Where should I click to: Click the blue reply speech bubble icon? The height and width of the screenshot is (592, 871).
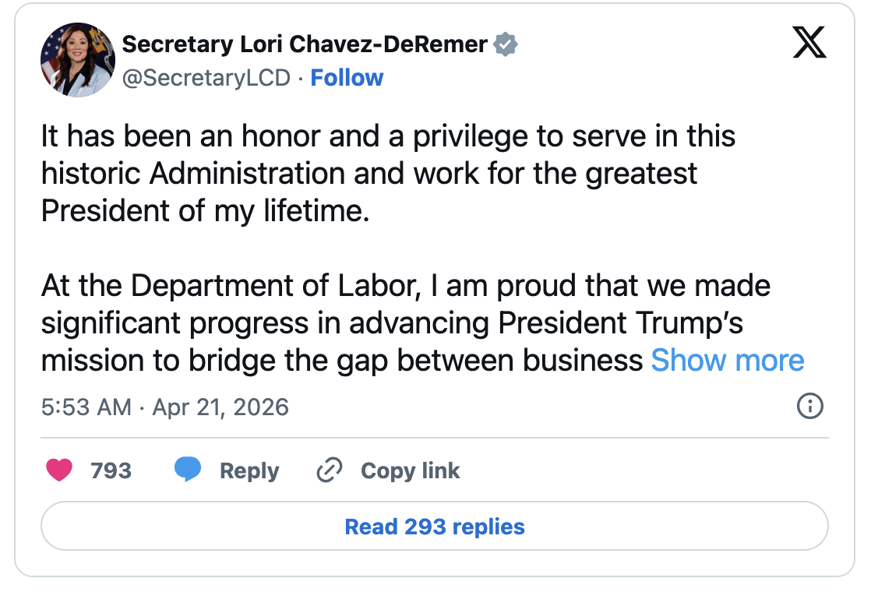coord(188,470)
